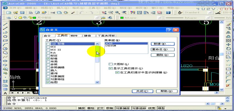Toggle the CAD 标准 toolbar checkbox
234x111 pixels.
(48, 44)
